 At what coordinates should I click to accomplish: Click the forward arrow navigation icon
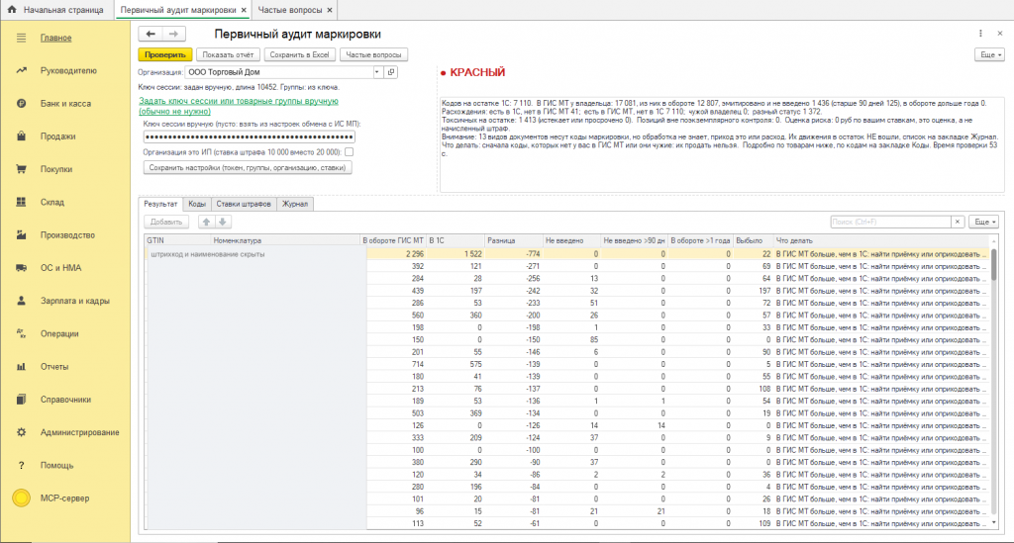[x=173, y=34]
